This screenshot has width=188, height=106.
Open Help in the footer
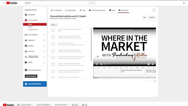coord(85,105)
